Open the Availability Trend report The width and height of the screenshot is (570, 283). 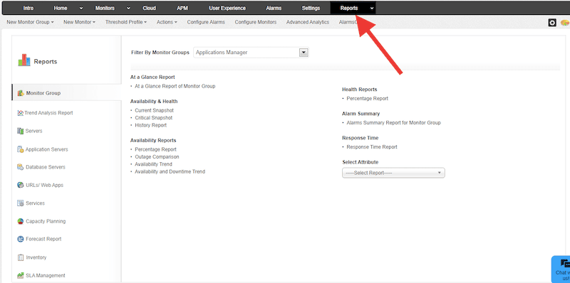pos(153,164)
